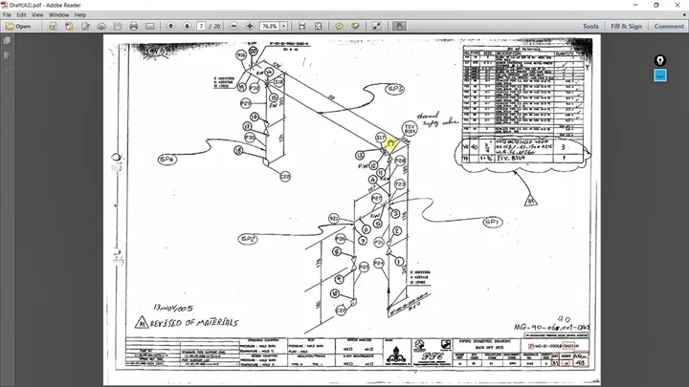The width and height of the screenshot is (689, 387).
Task: Click the blue square swatch at right
Action: click(x=659, y=75)
